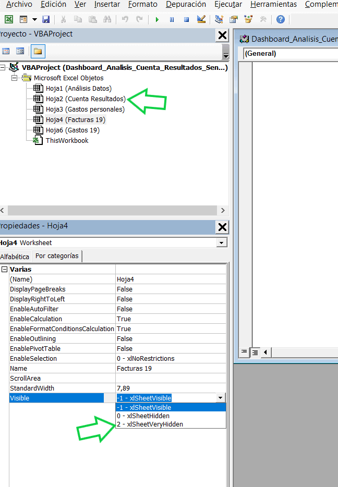Switch to Full Module View button
This screenshot has width=338, height=487.
(x=255, y=352)
